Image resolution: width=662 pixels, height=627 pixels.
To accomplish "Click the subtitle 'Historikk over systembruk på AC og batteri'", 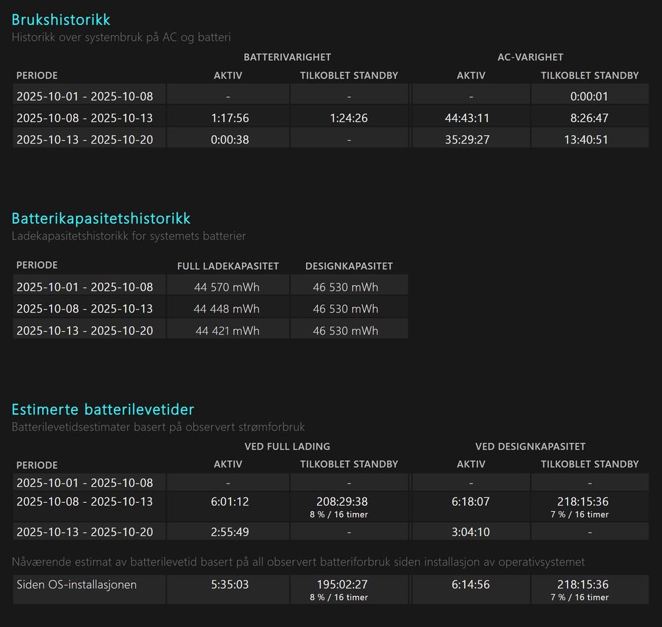I will (x=121, y=37).
